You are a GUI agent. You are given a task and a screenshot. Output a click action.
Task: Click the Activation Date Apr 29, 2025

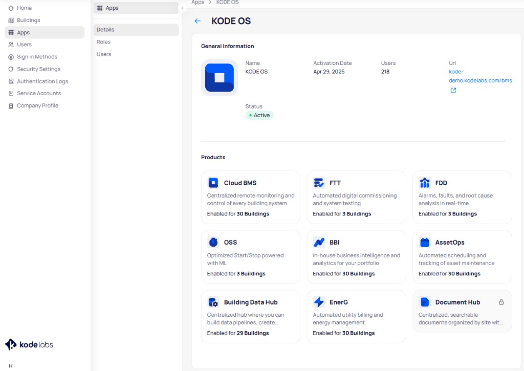pos(329,72)
